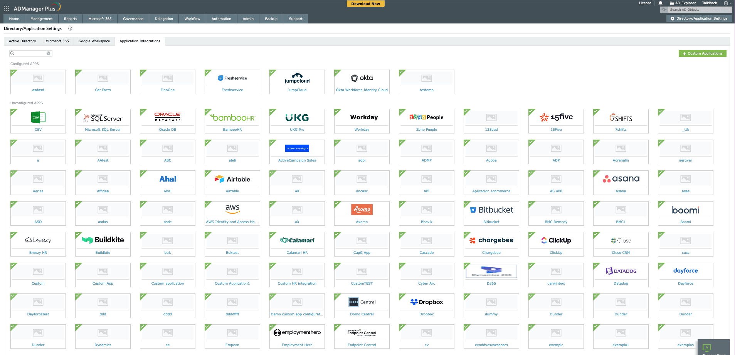Open the Datadog logo
Image resolution: width=735 pixels, height=355 pixels.
pos(621,271)
